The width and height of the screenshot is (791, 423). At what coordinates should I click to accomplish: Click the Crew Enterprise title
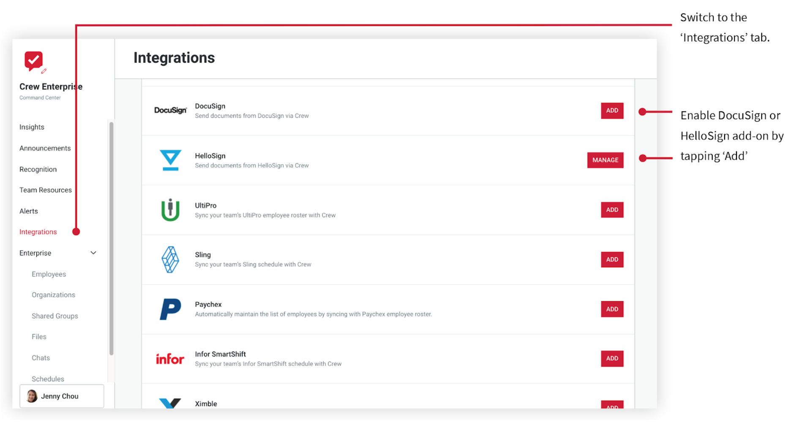pyautogui.click(x=51, y=87)
